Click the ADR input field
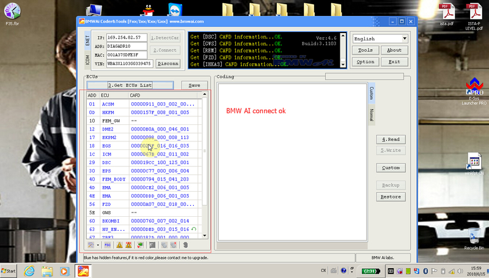The image size is (489, 278). click(127, 46)
